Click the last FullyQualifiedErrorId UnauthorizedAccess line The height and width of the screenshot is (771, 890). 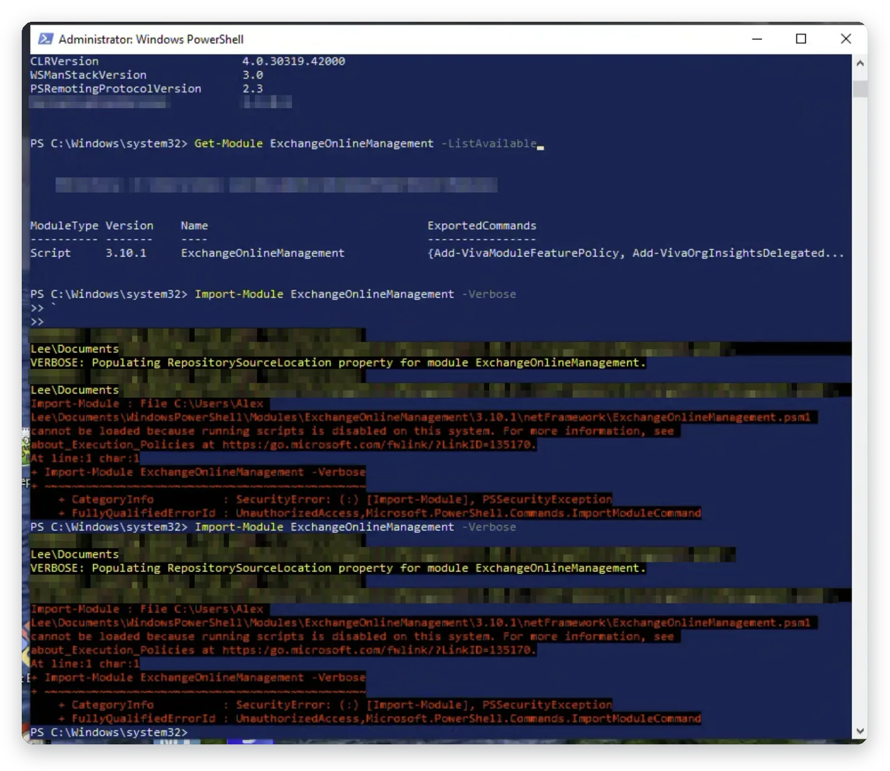click(380, 718)
